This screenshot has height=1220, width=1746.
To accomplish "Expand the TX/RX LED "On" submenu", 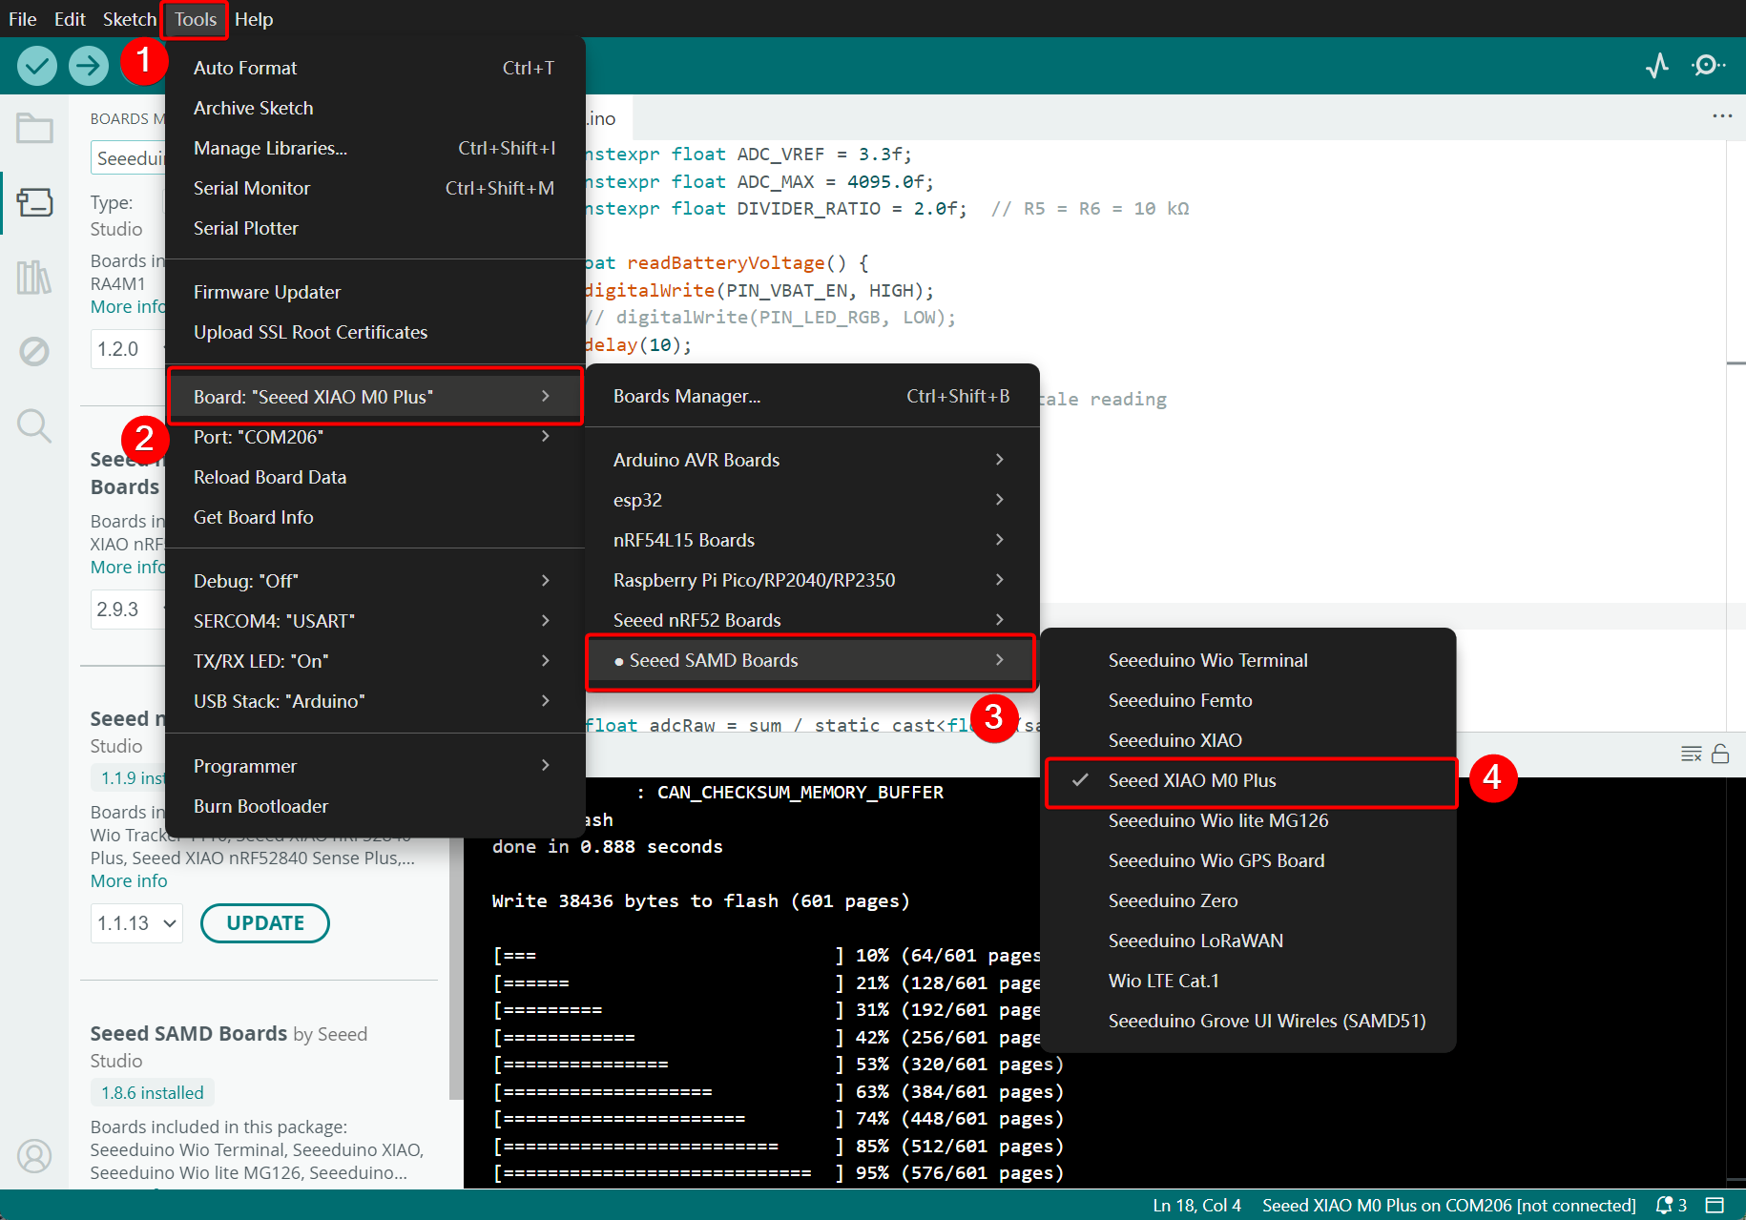I will (374, 661).
